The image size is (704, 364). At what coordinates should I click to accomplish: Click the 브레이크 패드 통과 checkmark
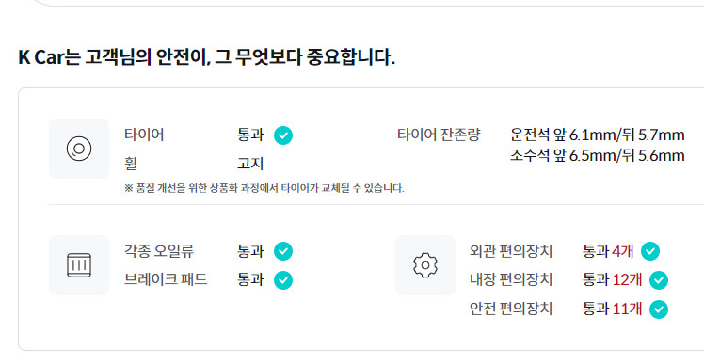click(283, 280)
